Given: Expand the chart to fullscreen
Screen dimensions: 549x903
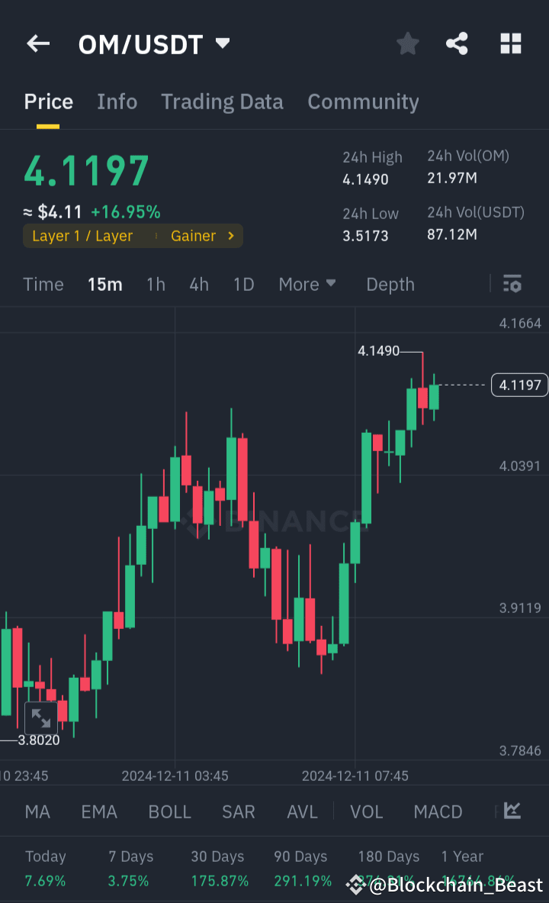Looking at the screenshot, I should coord(40,718).
